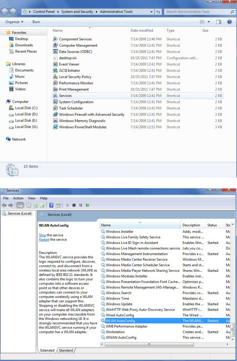Open Properties icon in Services toolbar

29,205
